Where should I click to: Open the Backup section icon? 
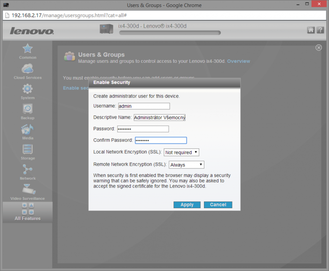27,109
